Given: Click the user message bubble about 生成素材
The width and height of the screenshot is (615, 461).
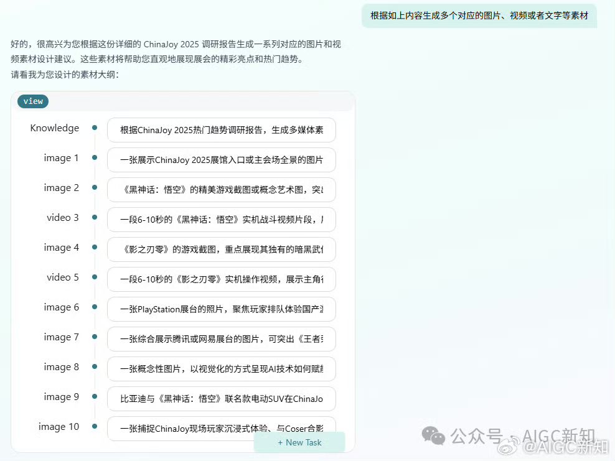Looking at the screenshot, I should (479, 16).
